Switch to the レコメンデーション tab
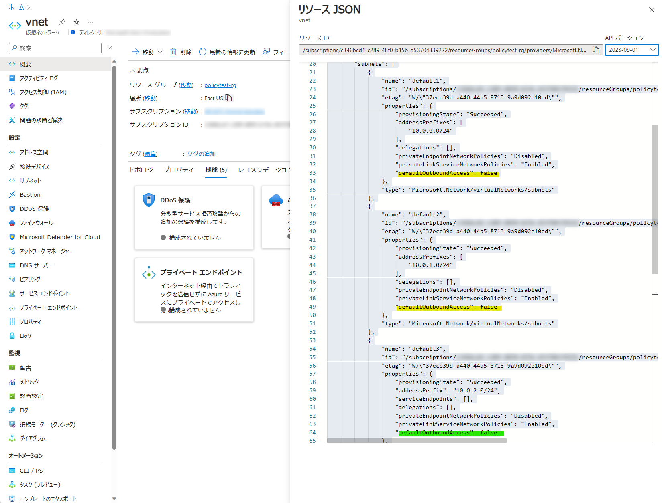666x503 pixels. [x=264, y=170]
